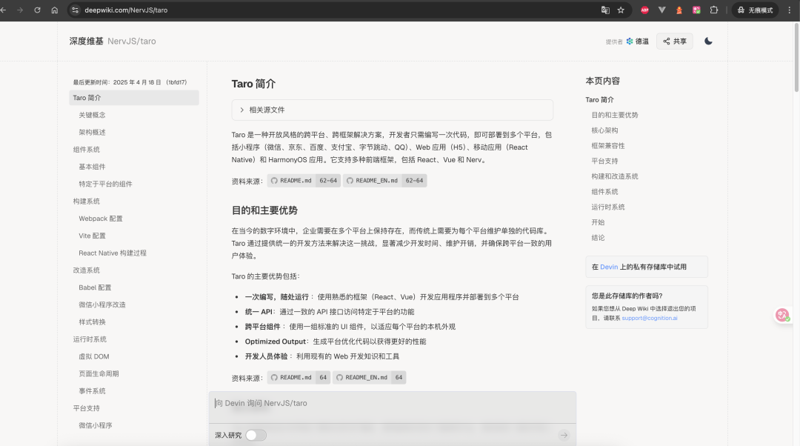The height and width of the screenshot is (446, 800).
Task: Jump to Taro 简介 in page contents
Action: 599,100
